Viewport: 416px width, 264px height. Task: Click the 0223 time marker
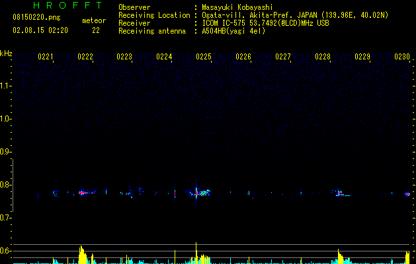click(124, 57)
